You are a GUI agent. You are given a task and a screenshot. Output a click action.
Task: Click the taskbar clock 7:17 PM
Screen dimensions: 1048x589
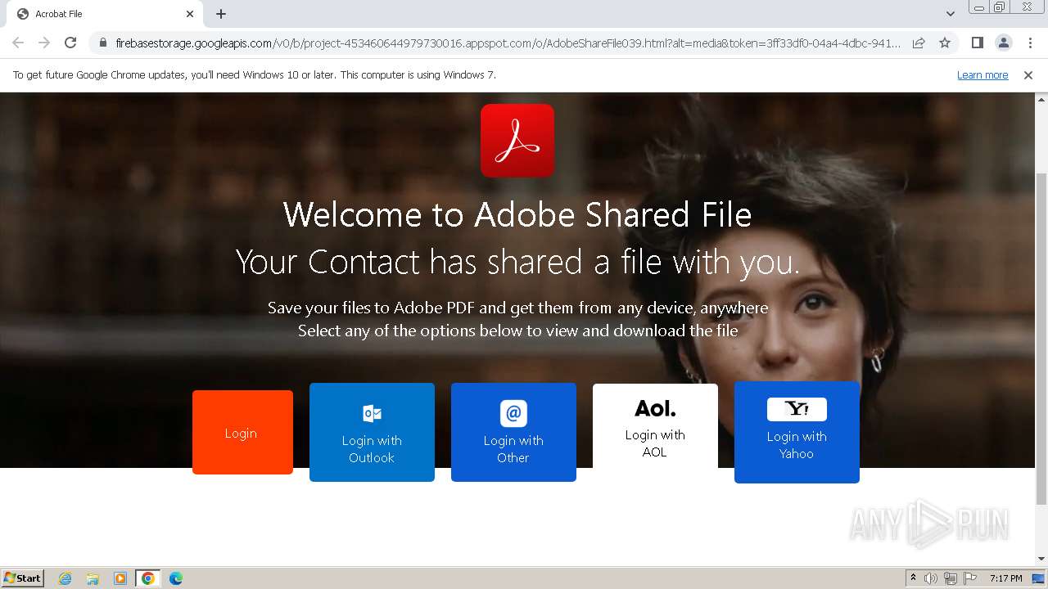click(1005, 578)
